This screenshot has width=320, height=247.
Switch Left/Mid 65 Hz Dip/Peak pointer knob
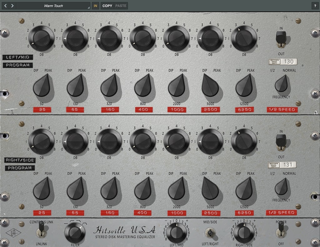click(76, 86)
